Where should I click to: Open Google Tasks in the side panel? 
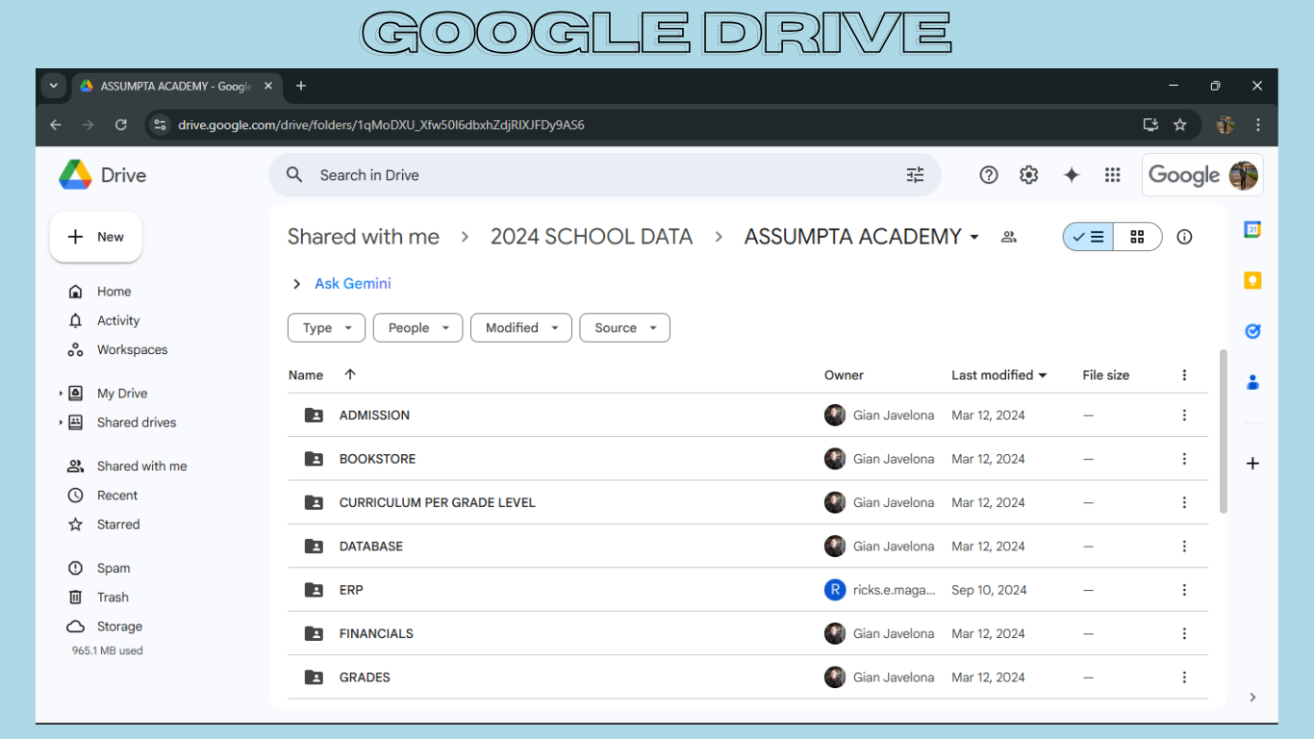pyautogui.click(x=1252, y=331)
